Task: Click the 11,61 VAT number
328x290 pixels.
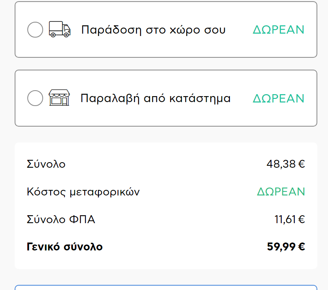Action: tap(285, 219)
